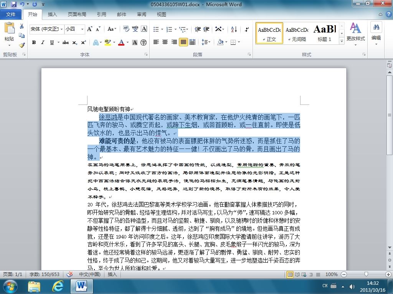The height and width of the screenshot is (294, 393).
Task: Shrink font size with small A icon
Action: point(98,29)
